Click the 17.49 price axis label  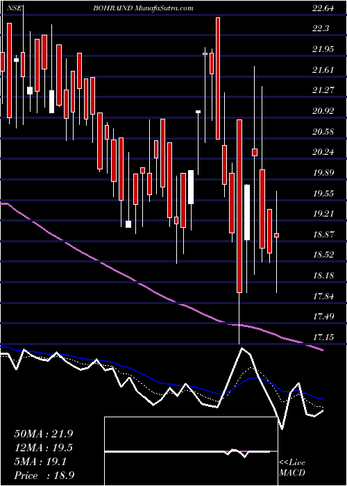point(323,317)
